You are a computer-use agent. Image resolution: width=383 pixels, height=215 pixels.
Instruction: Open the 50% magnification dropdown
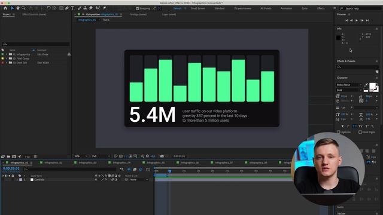(81, 156)
